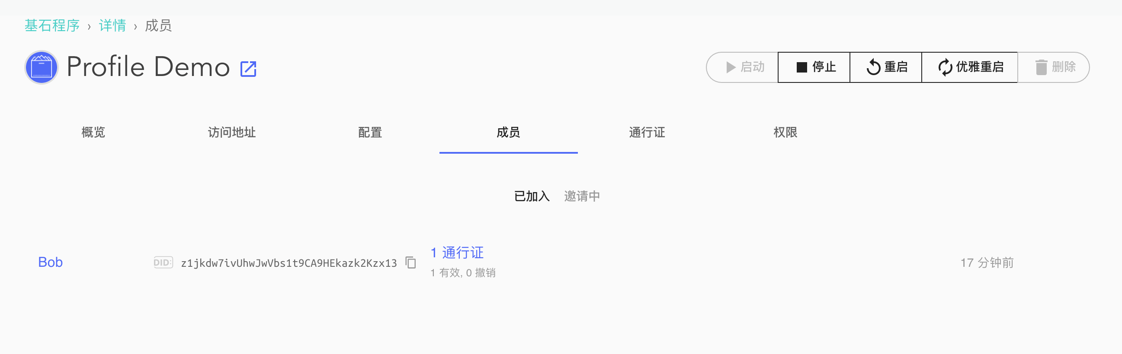Copy Bob's DID address with copy icon

pos(411,262)
